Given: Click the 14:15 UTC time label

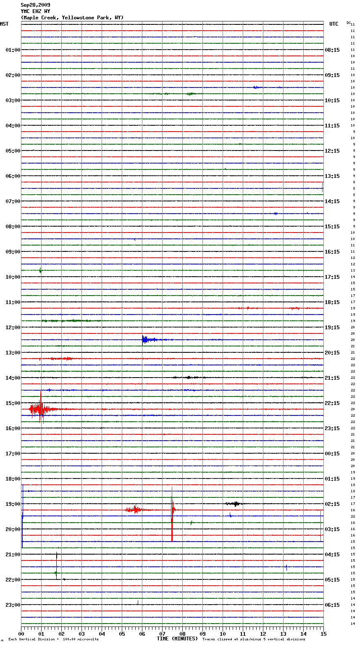Looking at the screenshot, I should (x=332, y=201).
